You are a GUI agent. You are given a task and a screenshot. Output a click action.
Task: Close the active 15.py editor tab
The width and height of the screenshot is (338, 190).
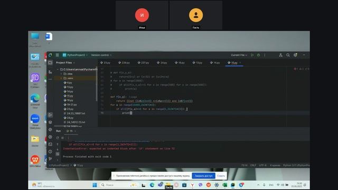[240, 63]
